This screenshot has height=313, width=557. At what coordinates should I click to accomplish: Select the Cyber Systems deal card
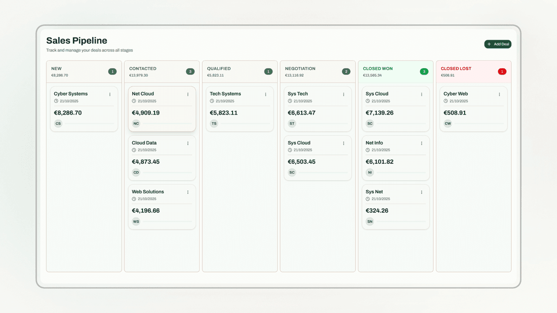(84, 108)
